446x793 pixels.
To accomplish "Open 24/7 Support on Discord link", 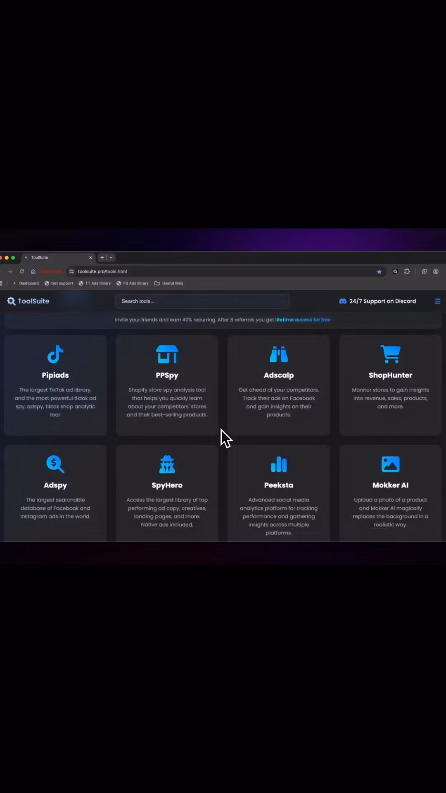I will 377,301.
